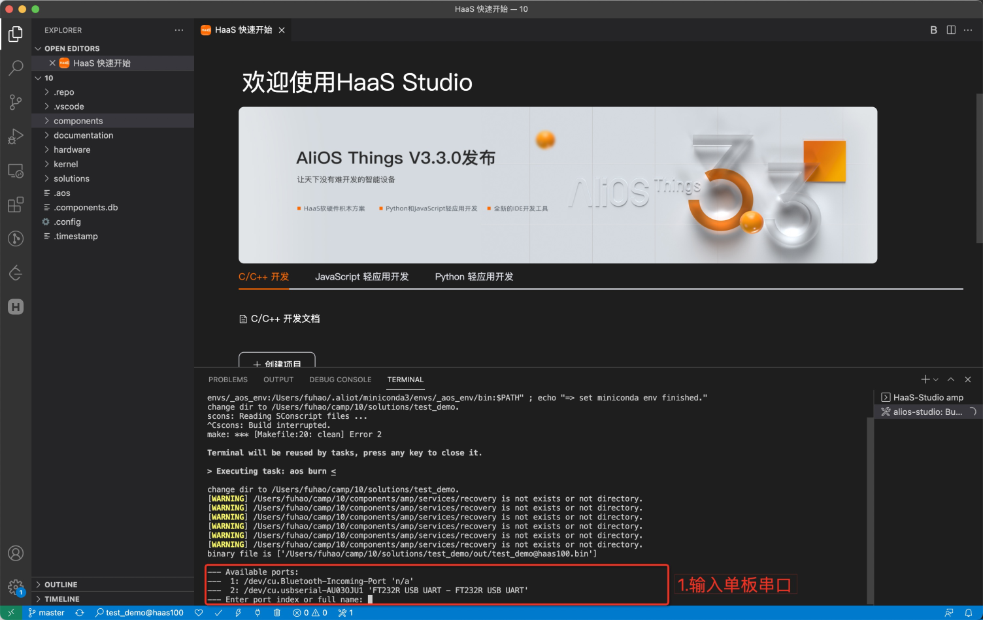This screenshot has width=983, height=620.
Task: Collapse the '10' workspace folder section
Action: pos(112,78)
